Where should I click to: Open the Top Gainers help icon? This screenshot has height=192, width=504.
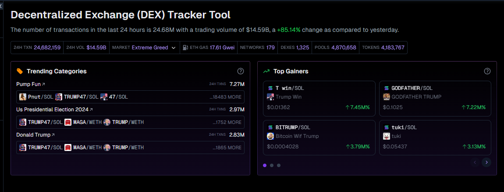point(487,71)
